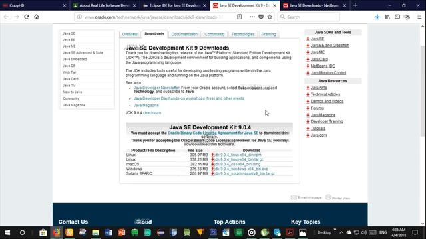Image resolution: width=426 pixels, height=239 pixels.
Task: Download jdk-9.0.4 Linux x64 rpm
Action: coord(238,155)
